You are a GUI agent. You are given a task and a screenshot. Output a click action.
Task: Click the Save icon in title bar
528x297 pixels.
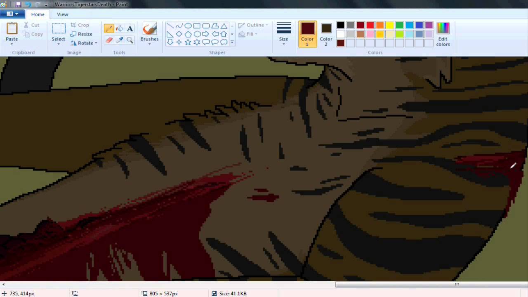[18, 5]
